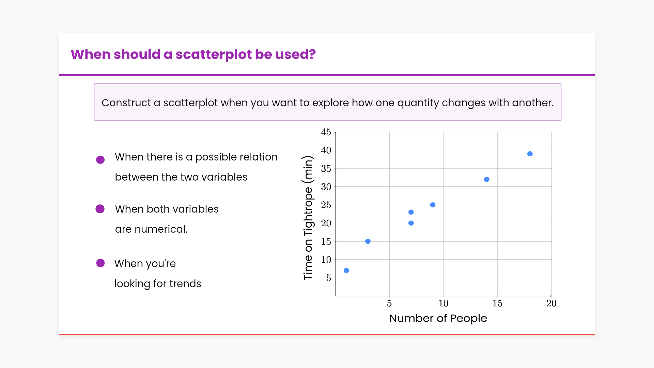The image size is (654, 368).
Task: Click the 20-minute data point at 7 people
Action: (x=411, y=223)
